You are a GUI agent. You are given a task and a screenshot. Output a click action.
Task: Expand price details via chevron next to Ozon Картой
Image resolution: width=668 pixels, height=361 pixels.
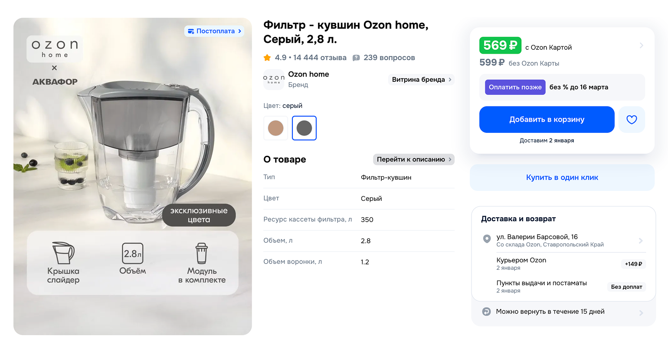[x=642, y=45]
